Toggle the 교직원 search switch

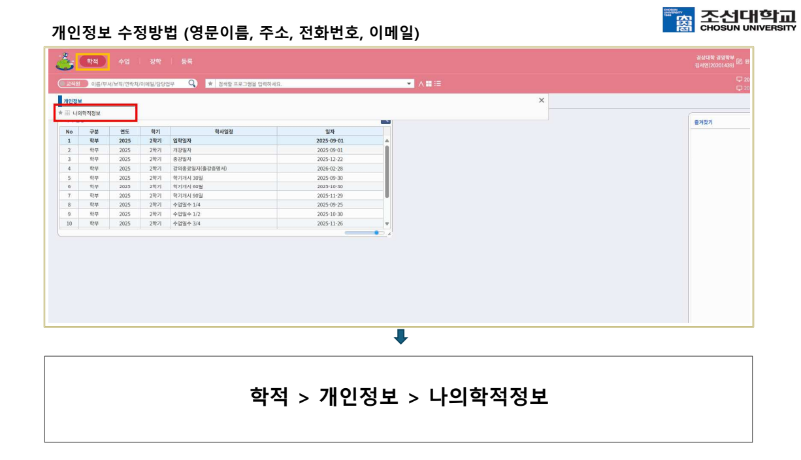point(73,84)
